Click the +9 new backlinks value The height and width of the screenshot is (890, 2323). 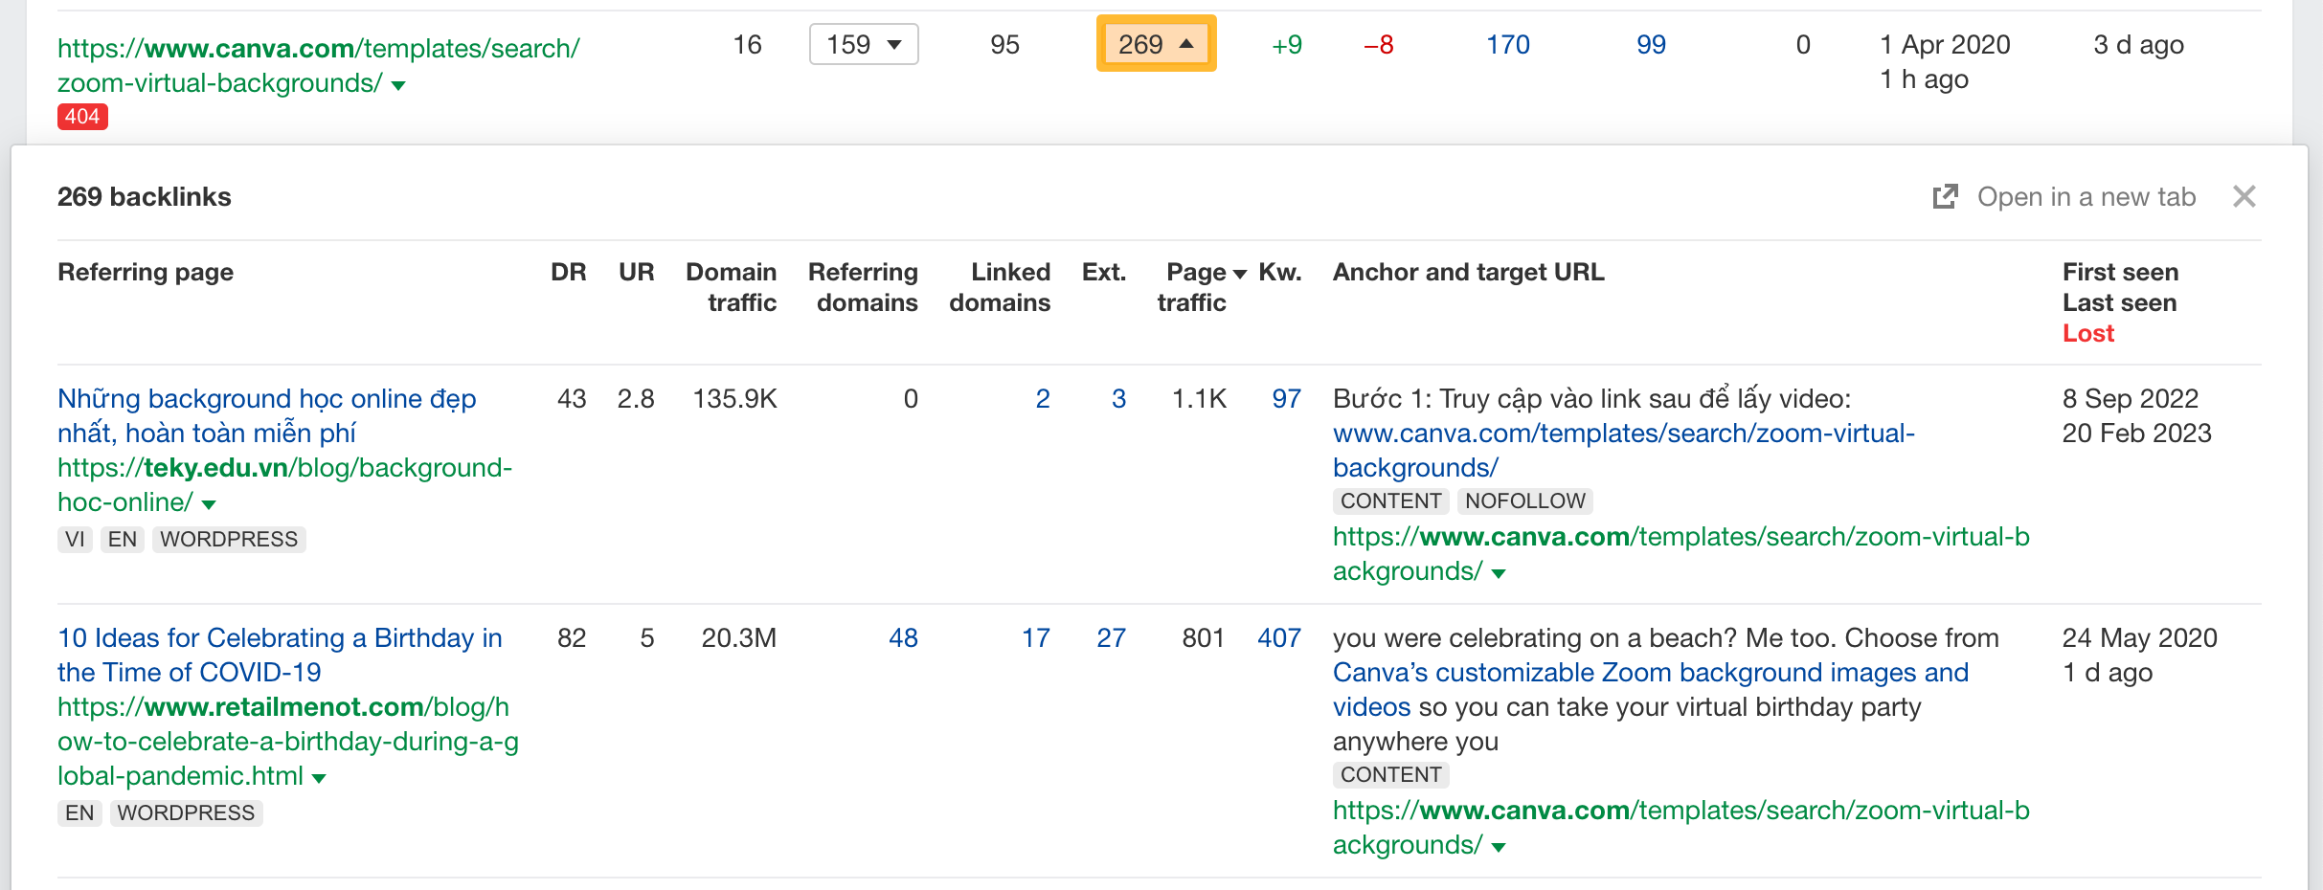[x=1287, y=44]
